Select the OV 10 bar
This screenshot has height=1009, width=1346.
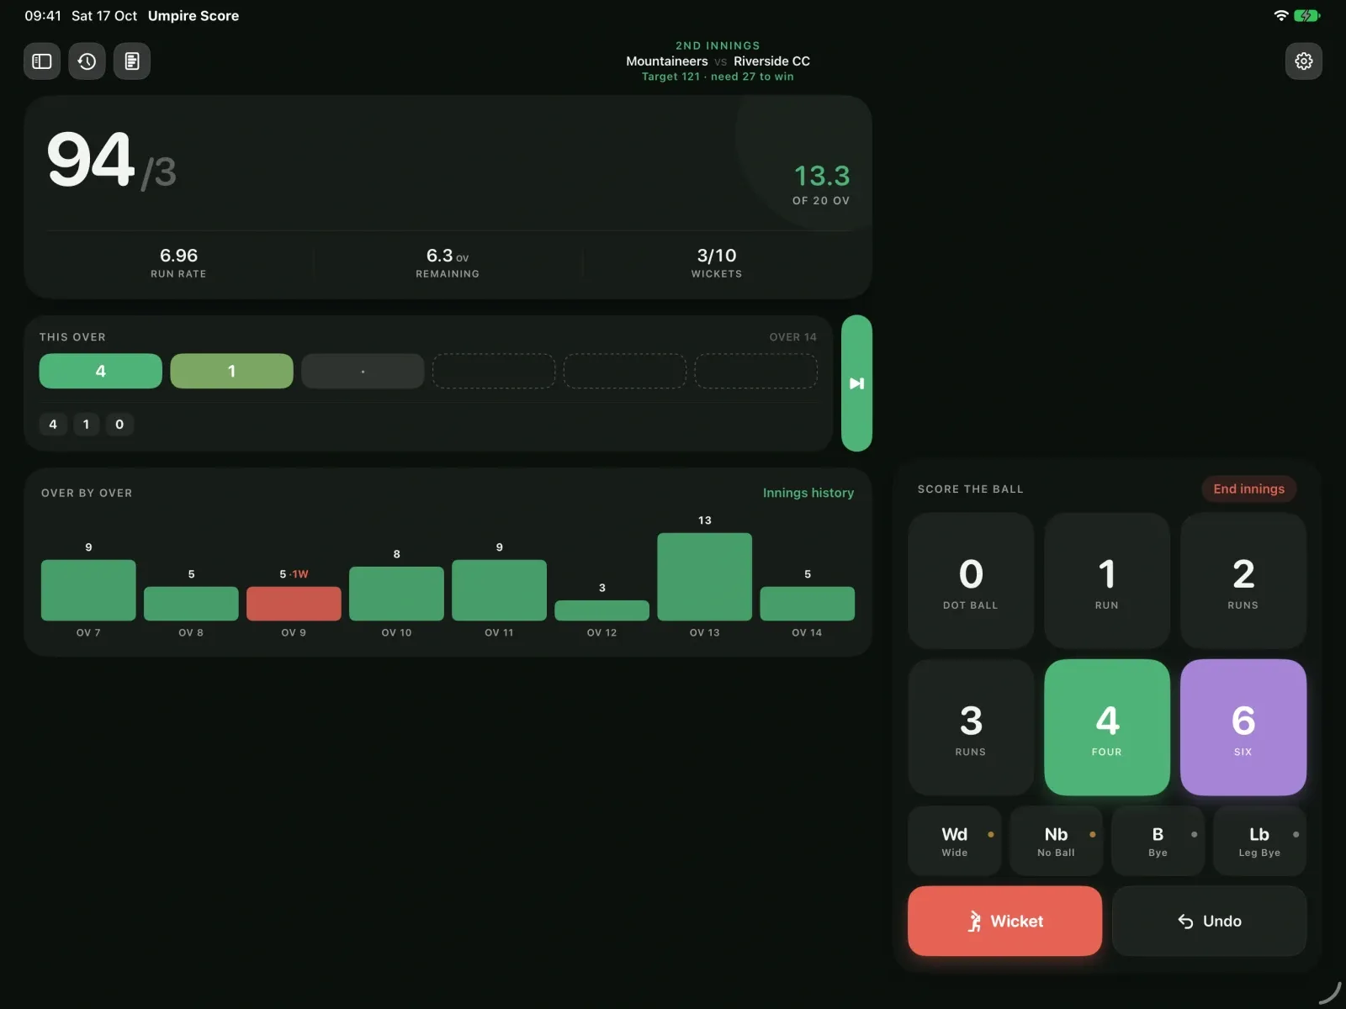(396, 594)
